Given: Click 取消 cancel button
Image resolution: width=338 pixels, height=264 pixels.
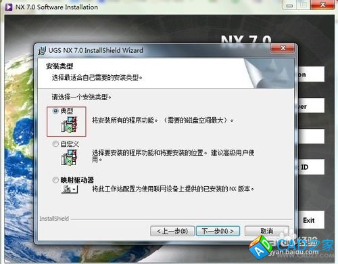Looking at the screenshot, I should (267, 231).
